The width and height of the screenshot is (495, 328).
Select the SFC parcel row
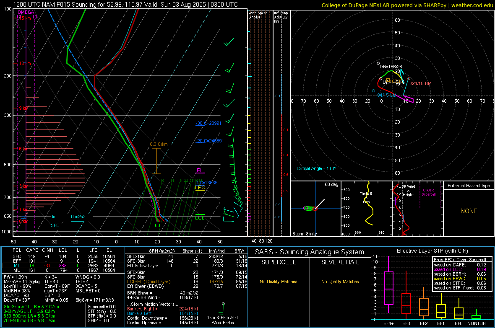(x=63, y=256)
